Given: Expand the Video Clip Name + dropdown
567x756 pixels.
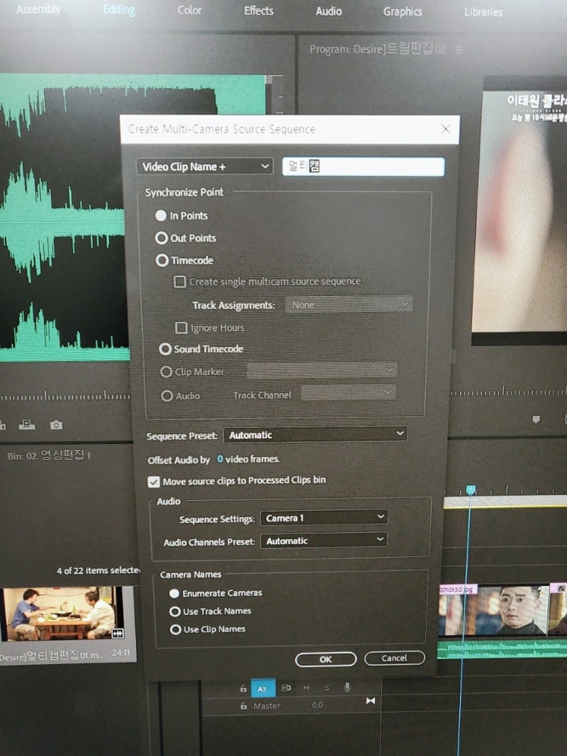Looking at the screenshot, I should (x=203, y=167).
